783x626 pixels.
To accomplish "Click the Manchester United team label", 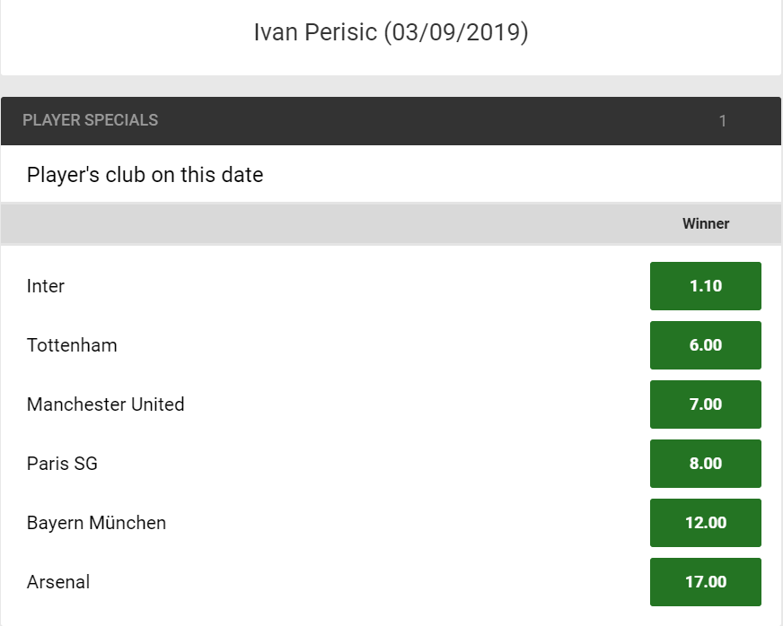I will [105, 404].
